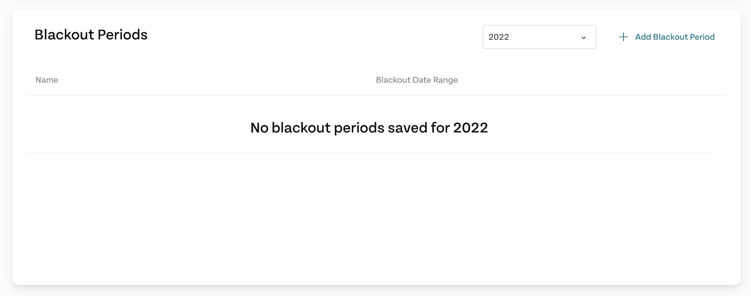The image size is (751, 296).
Task: Click the No blackout periods saved message
Action: click(369, 128)
